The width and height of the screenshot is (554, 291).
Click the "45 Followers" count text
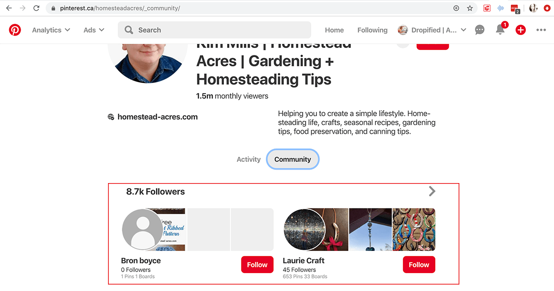(x=299, y=270)
